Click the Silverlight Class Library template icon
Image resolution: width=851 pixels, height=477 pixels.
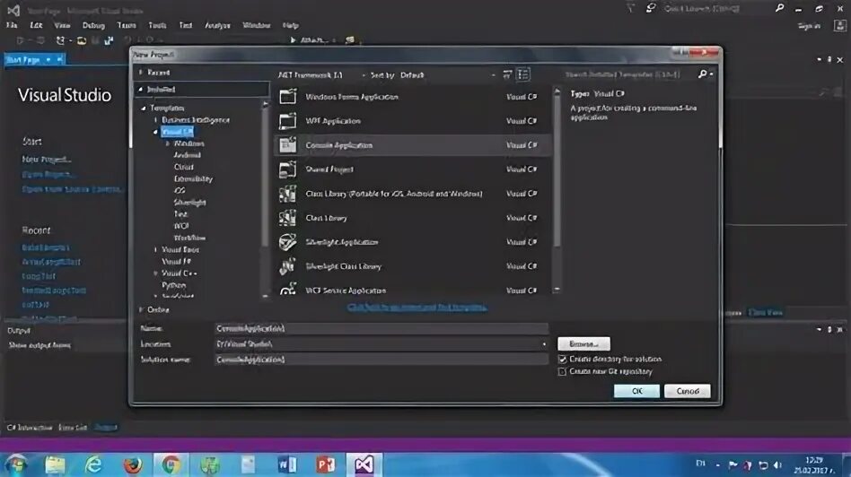(287, 266)
